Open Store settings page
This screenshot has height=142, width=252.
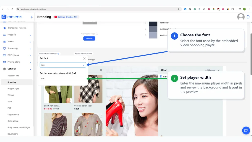click(x=10, y=101)
